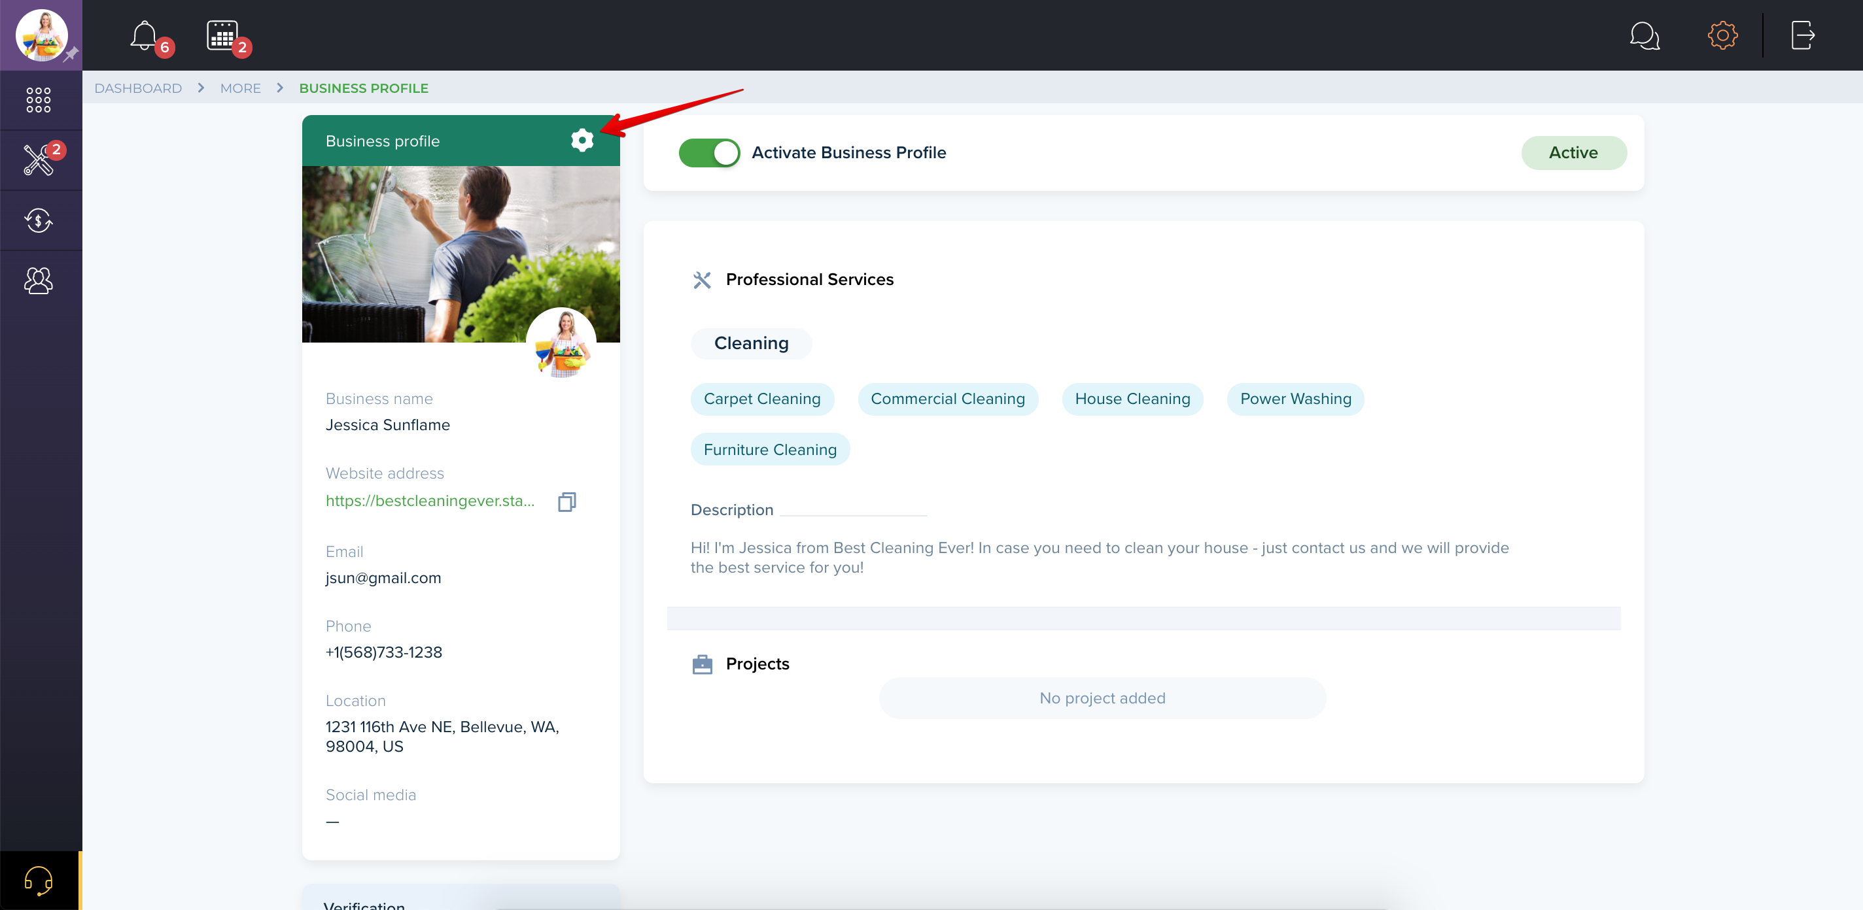Click the Bellevue location address
1863x910 pixels.
tap(442, 737)
